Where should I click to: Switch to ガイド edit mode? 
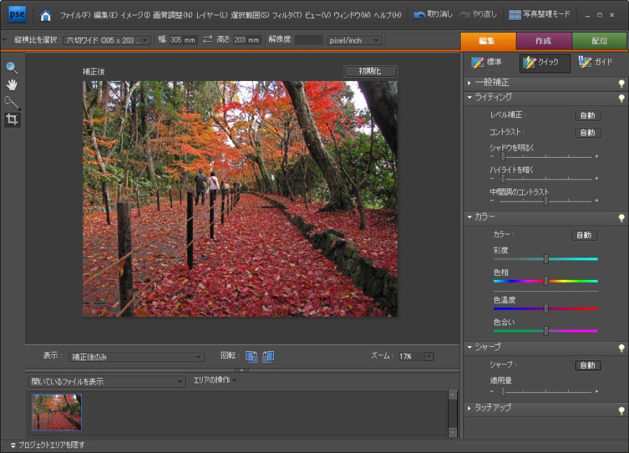[x=595, y=63]
